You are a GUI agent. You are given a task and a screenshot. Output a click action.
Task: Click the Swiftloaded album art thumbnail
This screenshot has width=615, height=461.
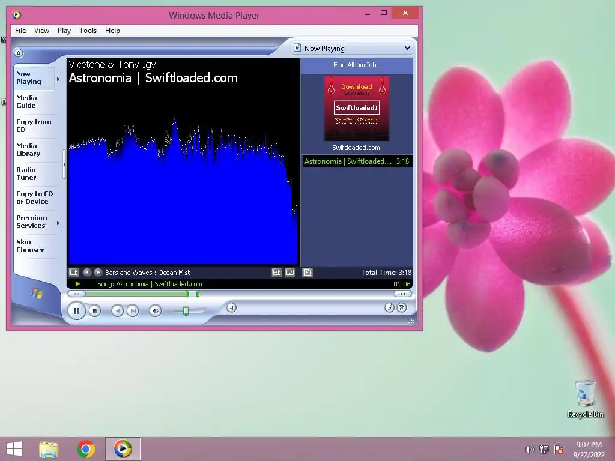[x=357, y=108]
